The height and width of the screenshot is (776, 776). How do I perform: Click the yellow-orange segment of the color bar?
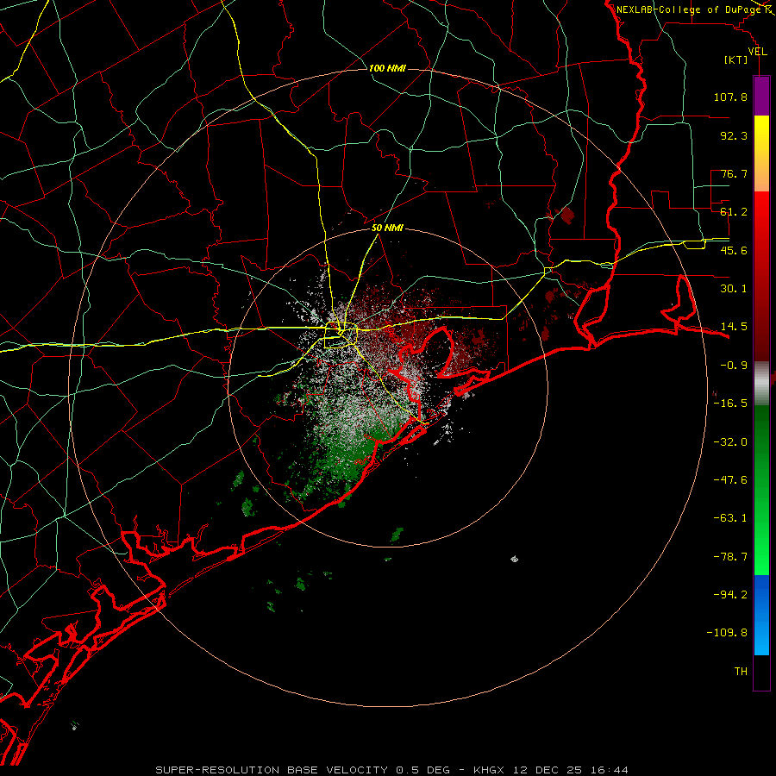pos(761,153)
